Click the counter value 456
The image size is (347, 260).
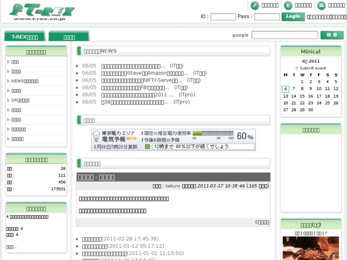click(x=62, y=182)
